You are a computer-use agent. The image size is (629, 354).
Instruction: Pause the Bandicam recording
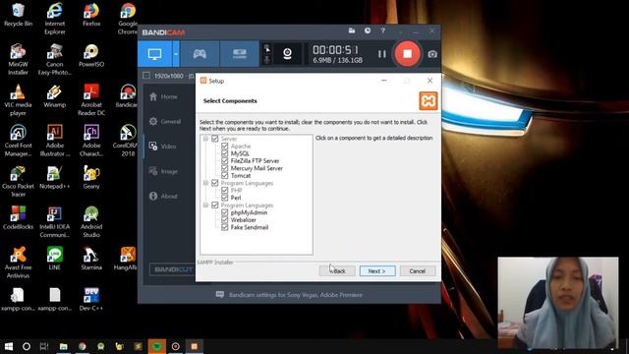tap(382, 54)
